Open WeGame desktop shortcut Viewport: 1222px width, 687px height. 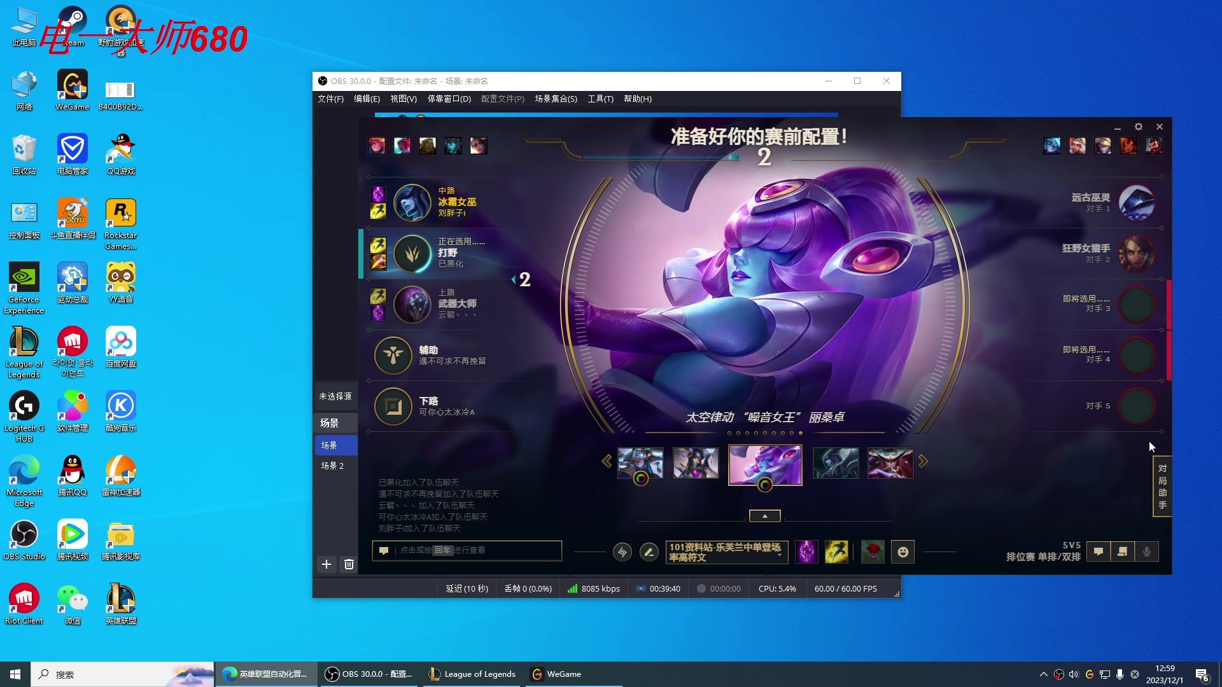tap(73, 90)
